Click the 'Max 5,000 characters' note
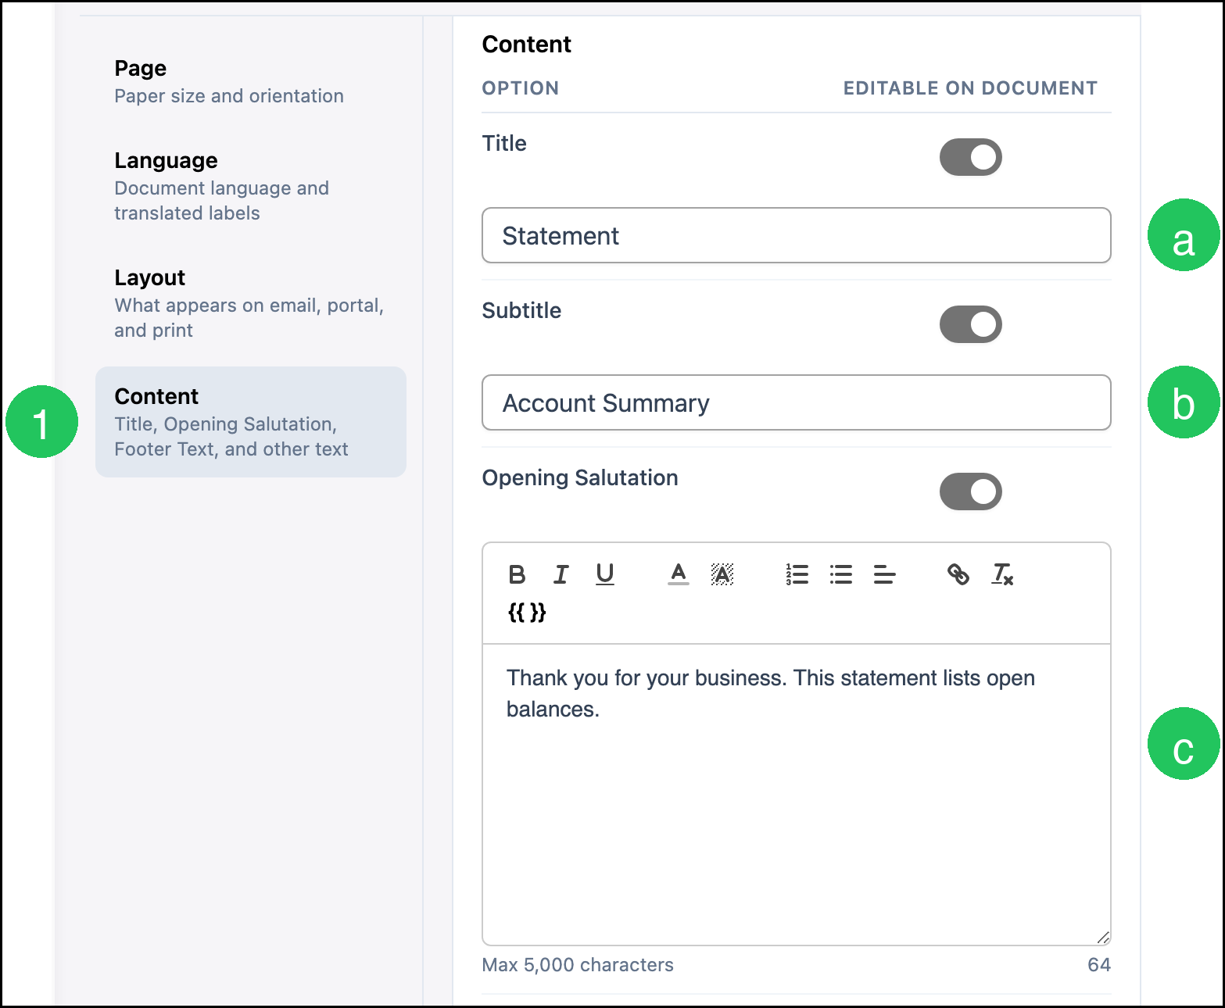Viewport: 1225px width, 1008px height. (578, 965)
